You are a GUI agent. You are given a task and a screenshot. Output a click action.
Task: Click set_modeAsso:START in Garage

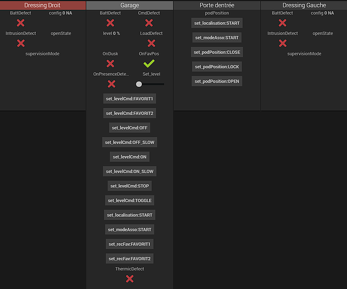[x=130, y=229]
